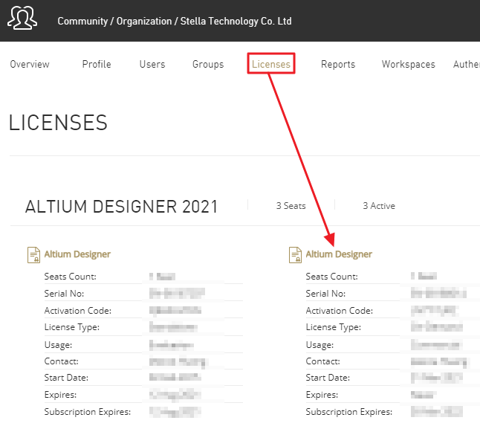
Task: Switch to the Profile tab
Action: coord(97,65)
